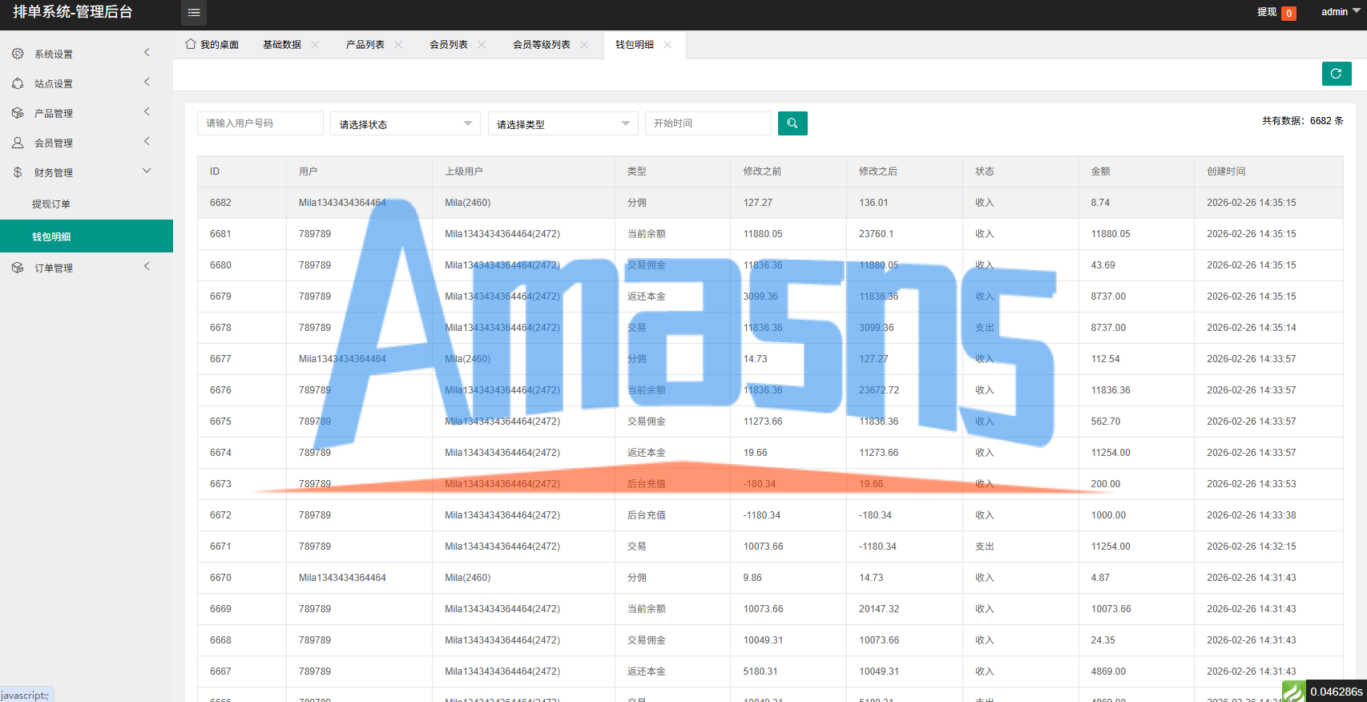The image size is (1367, 702).
Task: Switch to the 产品列表 tab
Action: tap(365, 45)
